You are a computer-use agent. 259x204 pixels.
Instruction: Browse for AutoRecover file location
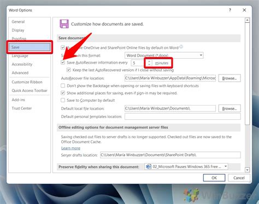coord(229,78)
